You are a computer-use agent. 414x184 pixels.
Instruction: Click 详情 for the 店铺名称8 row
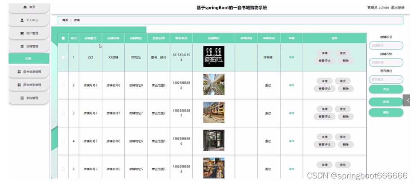325,81
